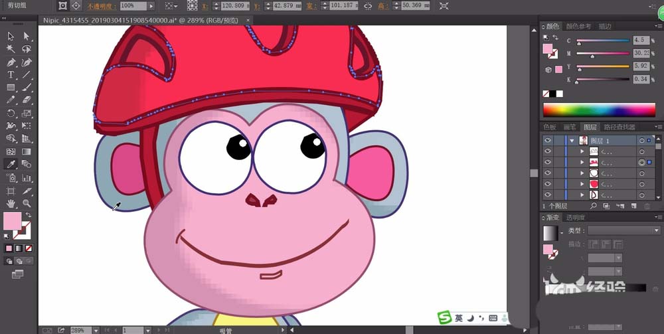Screen dimensions: 664x334
Task: Toggle visibility of red hat sublayer
Action: point(548,162)
